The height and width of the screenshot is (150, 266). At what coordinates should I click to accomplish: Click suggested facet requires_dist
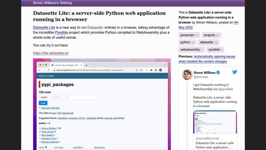click(x=111, y=118)
